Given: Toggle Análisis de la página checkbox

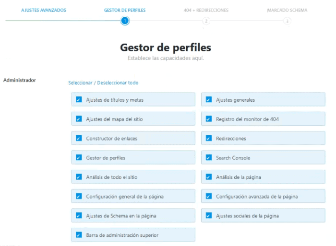Looking at the screenshot, I should (x=209, y=177).
